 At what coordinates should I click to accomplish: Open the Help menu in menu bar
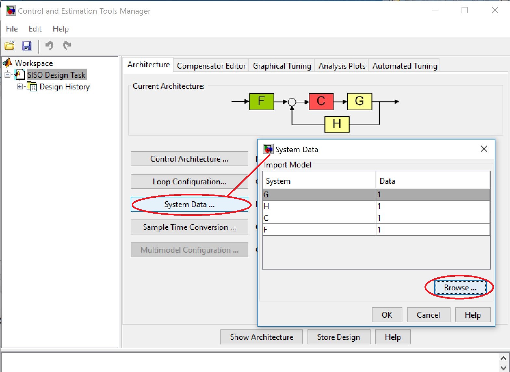tap(61, 29)
